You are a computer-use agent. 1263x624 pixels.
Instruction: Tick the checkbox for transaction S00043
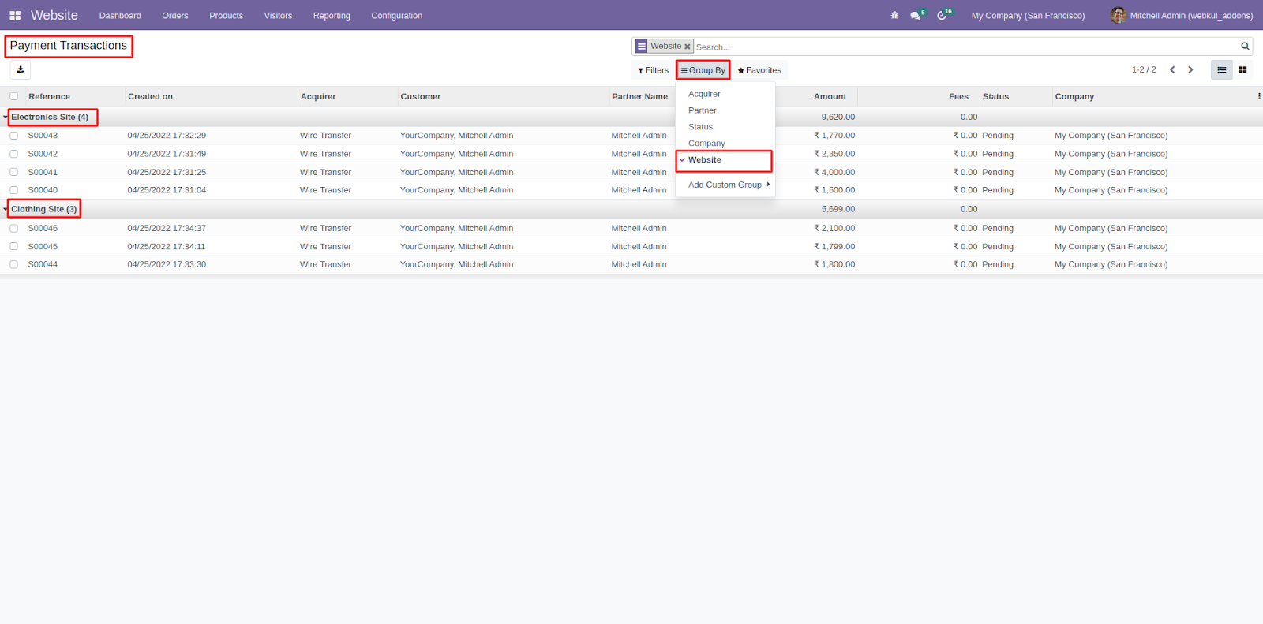13,136
